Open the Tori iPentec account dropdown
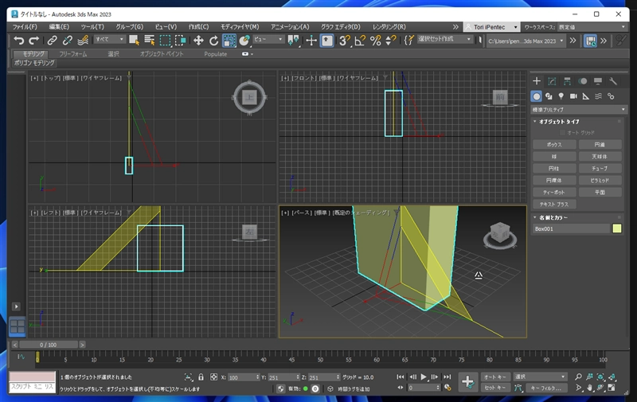 coord(492,27)
